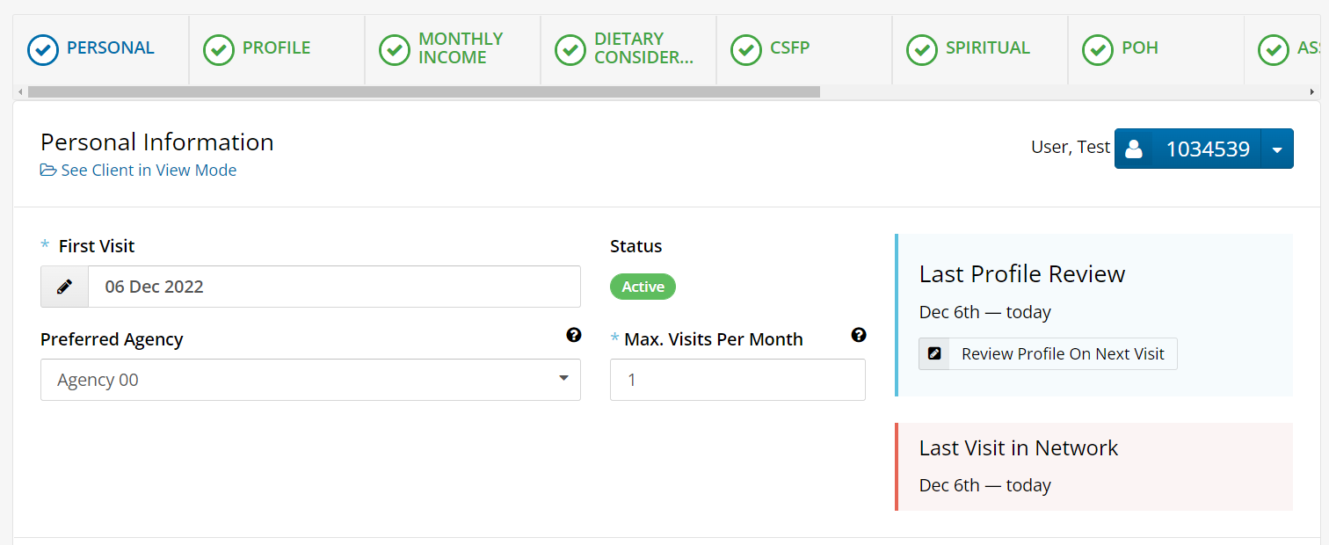Click the checkmark icon on Spiritual tab
This screenshot has height=545, width=1329.
pyautogui.click(x=922, y=49)
